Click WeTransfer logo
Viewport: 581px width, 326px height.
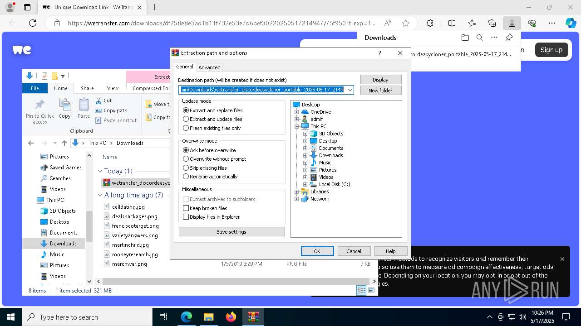[22, 50]
